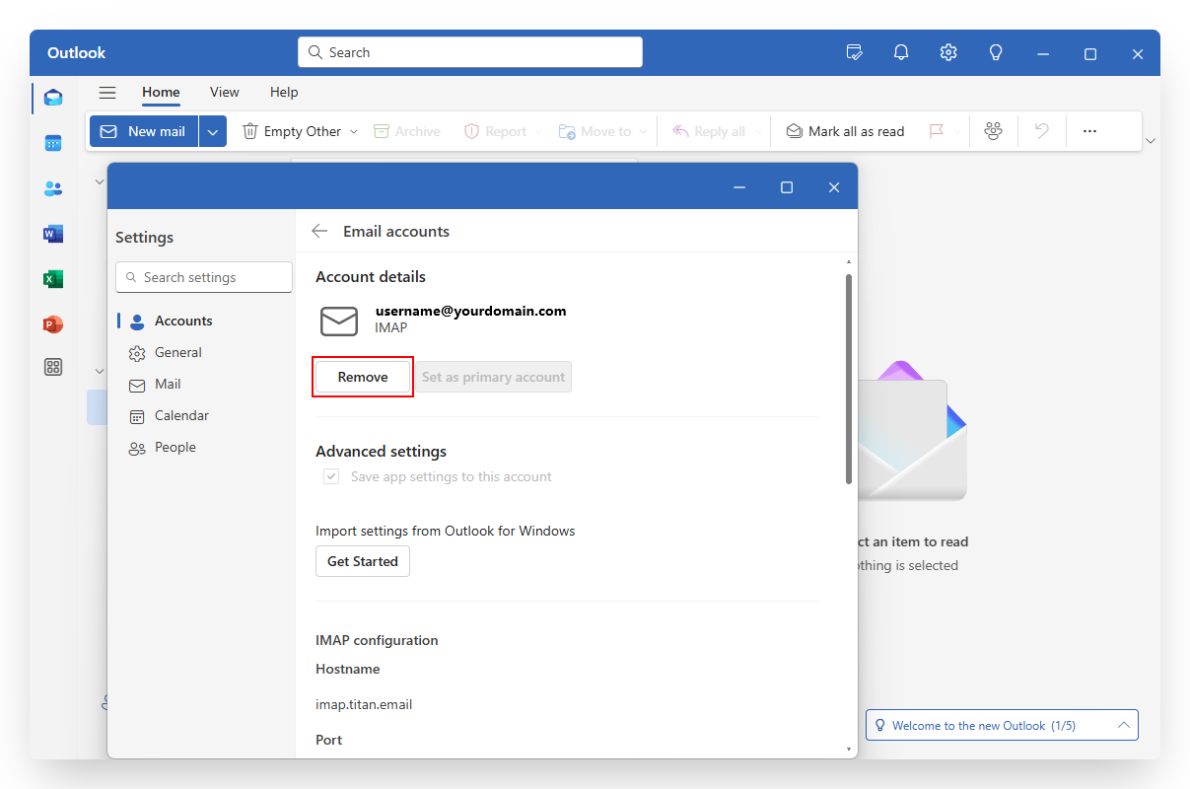Open the Reply all dropdown chevron

tap(757, 131)
